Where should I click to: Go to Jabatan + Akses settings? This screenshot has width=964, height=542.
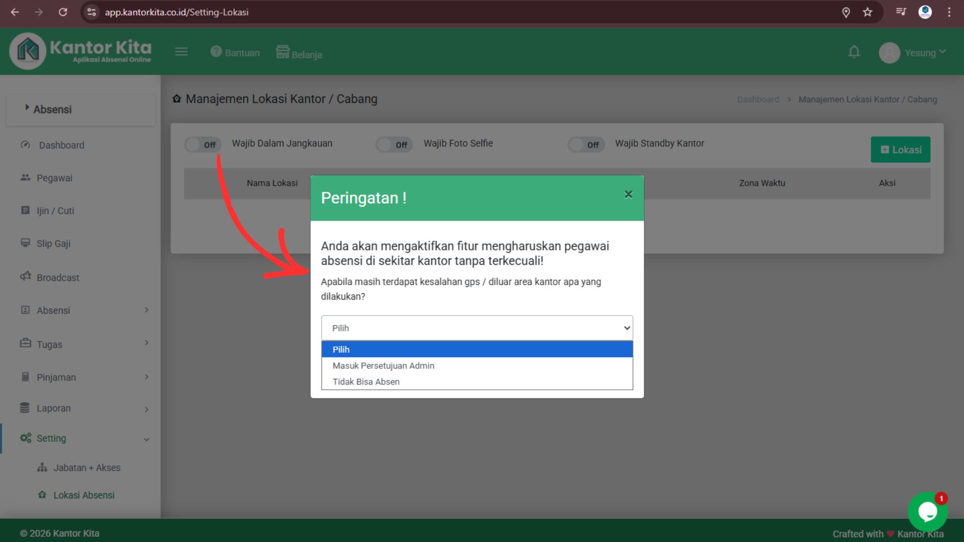click(x=86, y=468)
